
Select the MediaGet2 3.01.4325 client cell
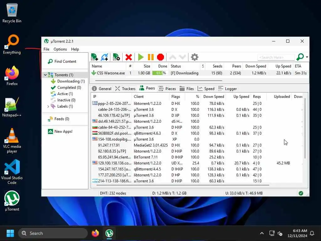pyautogui.click(x=151, y=145)
